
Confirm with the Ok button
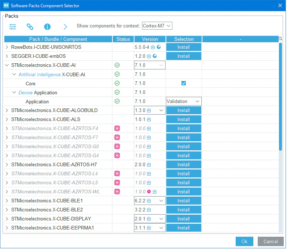244,242
